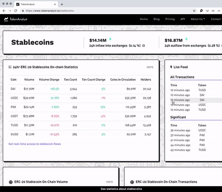Reload the page with refresh icon
Viewport: 222px width, 192px height.
[x=16, y=11]
